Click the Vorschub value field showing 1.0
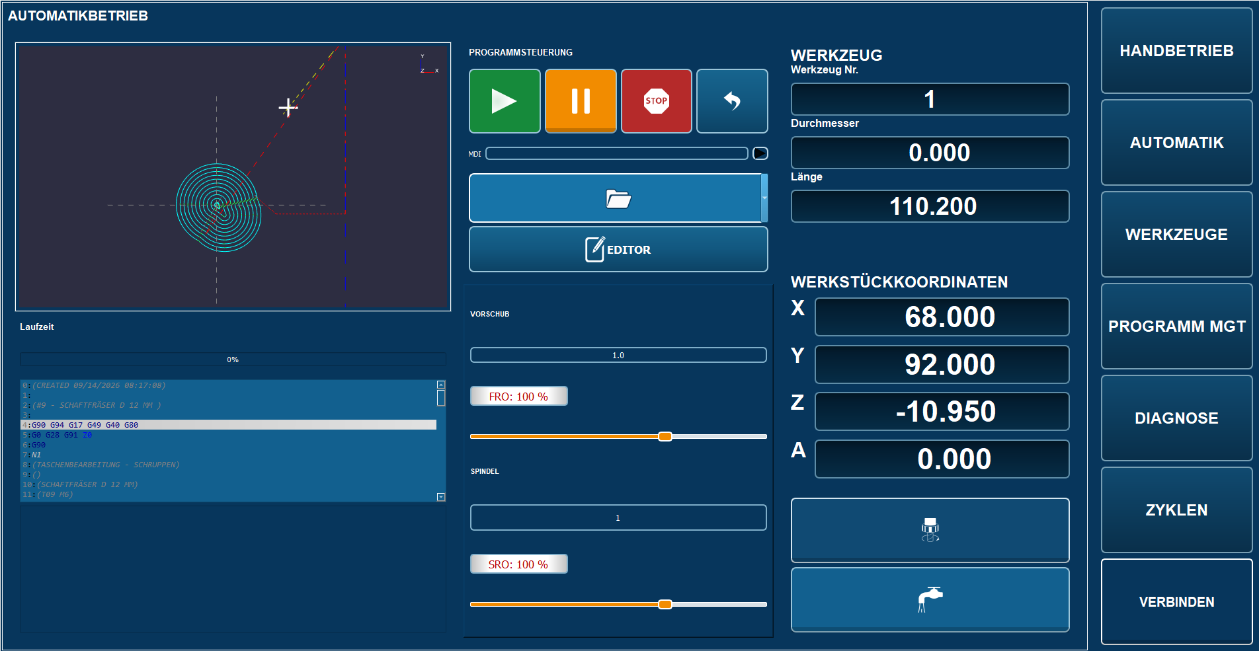The width and height of the screenshot is (1259, 651). (618, 355)
